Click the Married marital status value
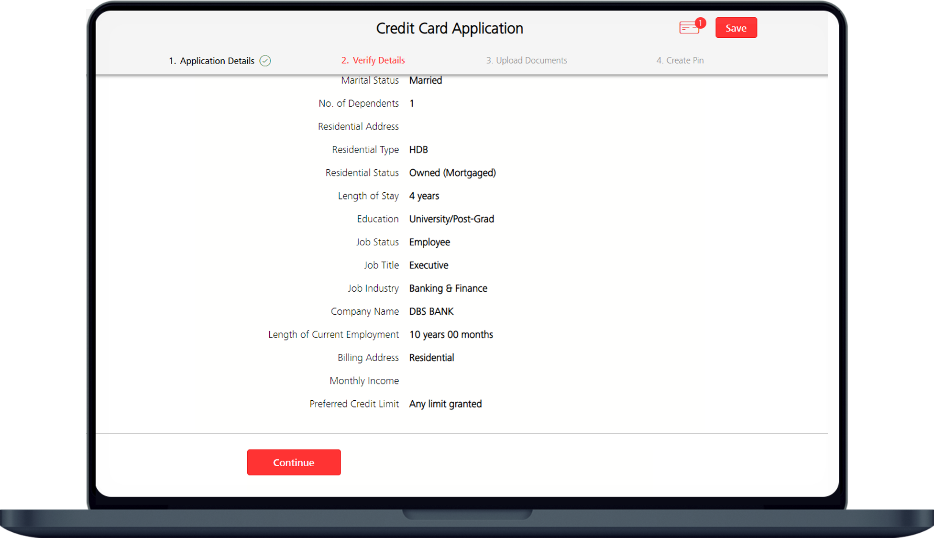The width and height of the screenshot is (934, 538). click(425, 80)
